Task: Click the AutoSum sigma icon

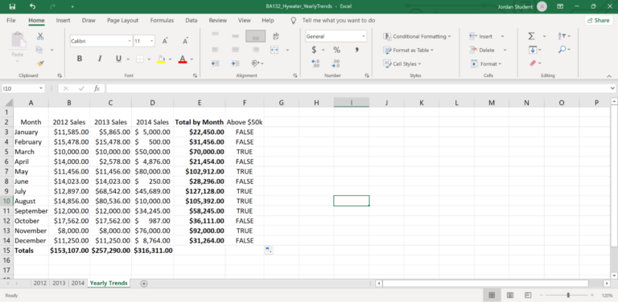Action: coord(532,36)
